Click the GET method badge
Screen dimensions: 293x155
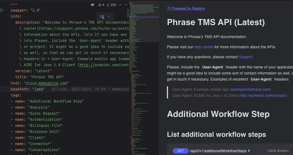click(180, 151)
